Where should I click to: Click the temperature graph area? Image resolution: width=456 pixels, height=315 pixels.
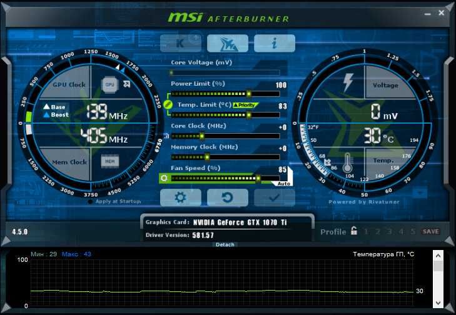(x=221, y=282)
